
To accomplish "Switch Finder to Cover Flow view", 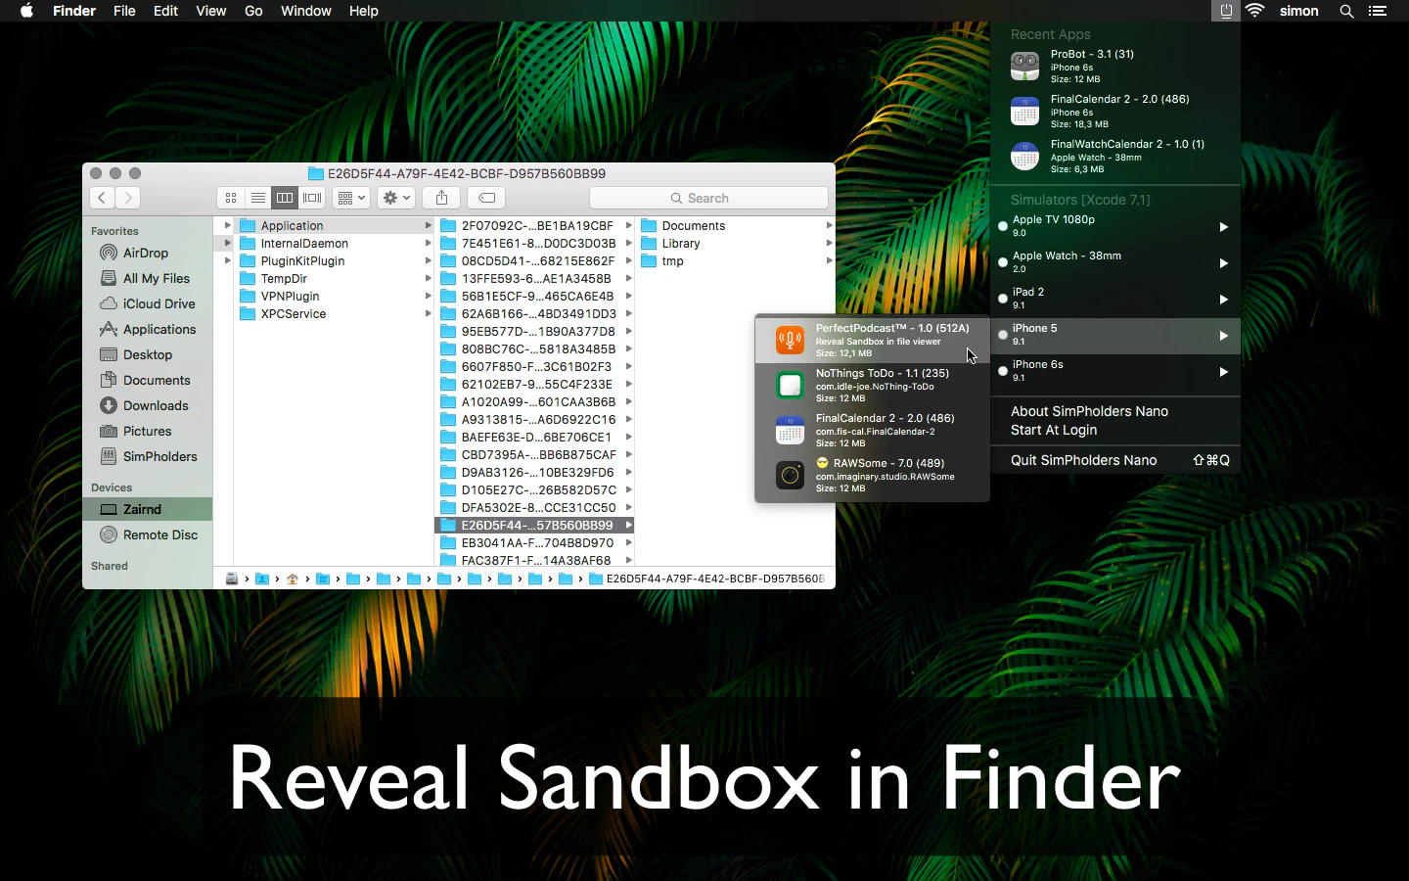I will (312, 198).
